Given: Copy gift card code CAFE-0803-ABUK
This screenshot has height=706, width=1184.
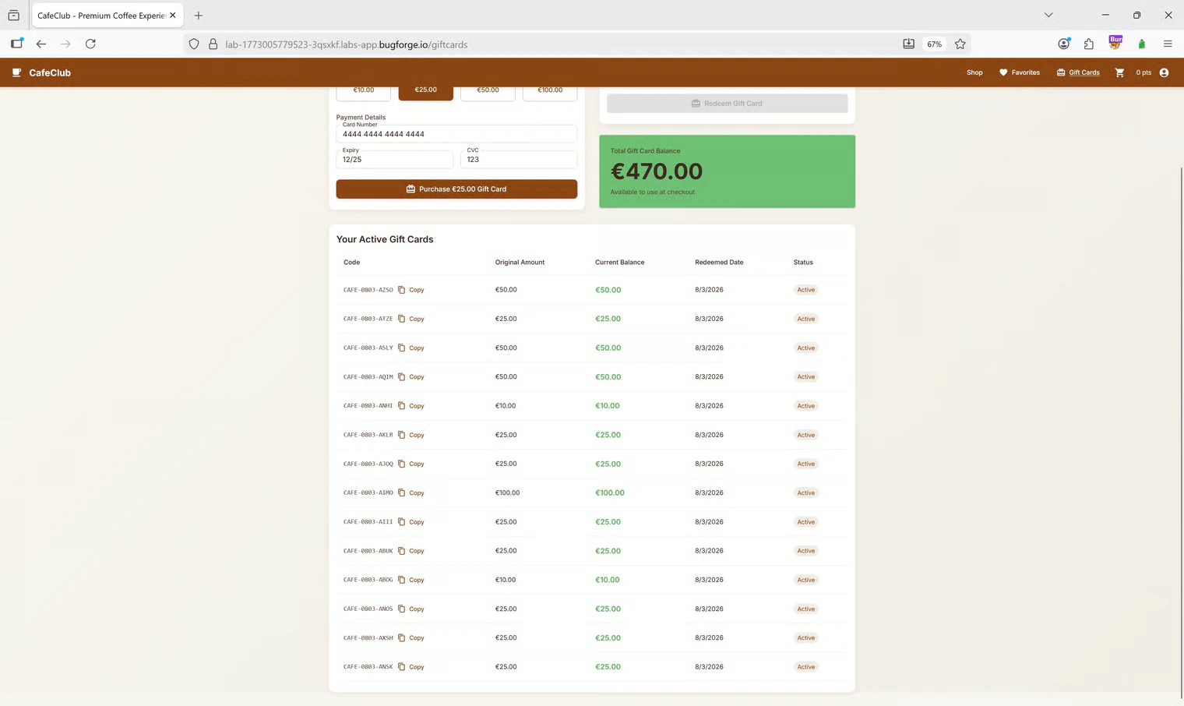Looking at the screenshot, I should 411,551.
